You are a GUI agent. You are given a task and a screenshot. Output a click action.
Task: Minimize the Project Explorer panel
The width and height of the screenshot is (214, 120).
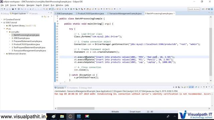point(49,13)
